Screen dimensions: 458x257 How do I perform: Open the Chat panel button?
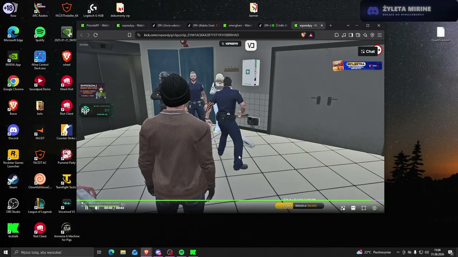click(368, 51)
